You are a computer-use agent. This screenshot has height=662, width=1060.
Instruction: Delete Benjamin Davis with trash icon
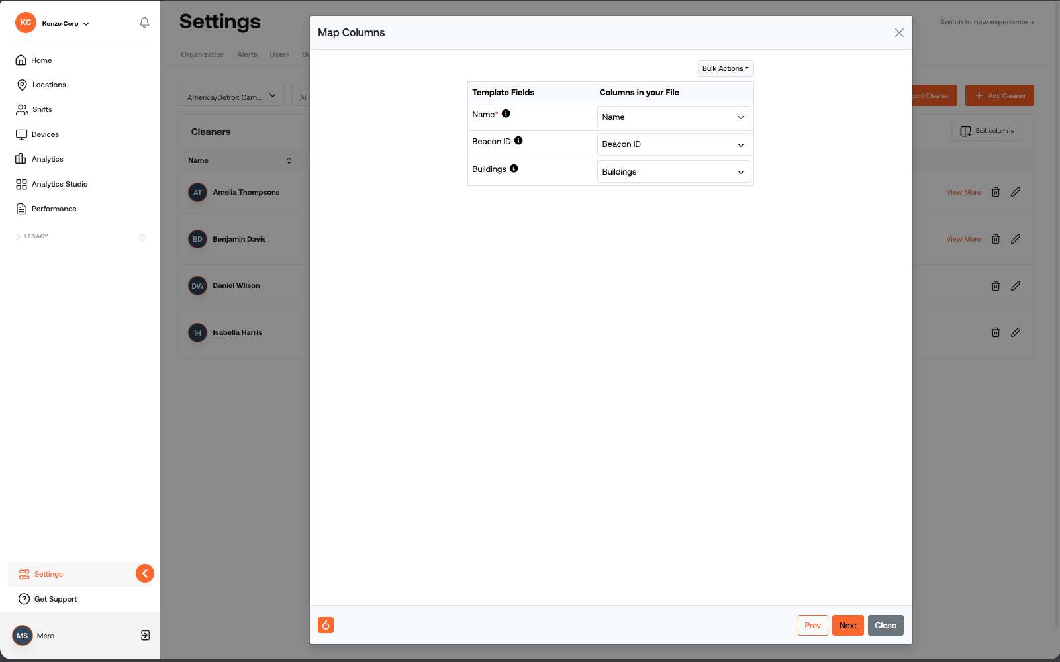(x=996, y=239)
